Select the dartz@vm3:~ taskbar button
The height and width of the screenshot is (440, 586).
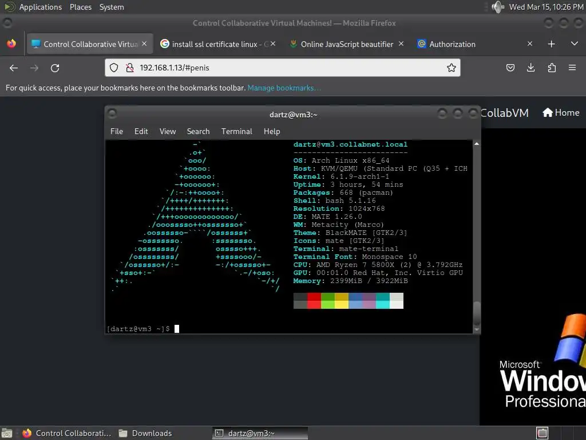260,433
